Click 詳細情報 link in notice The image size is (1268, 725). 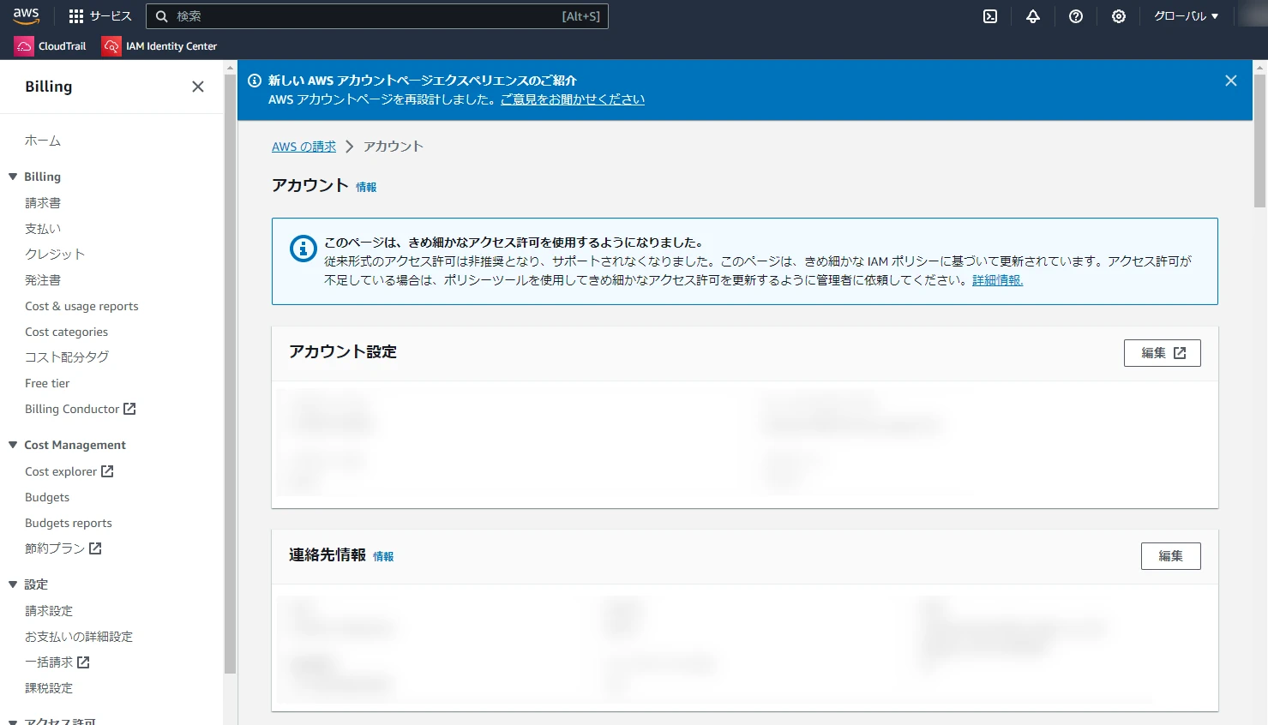click(997, 280)
